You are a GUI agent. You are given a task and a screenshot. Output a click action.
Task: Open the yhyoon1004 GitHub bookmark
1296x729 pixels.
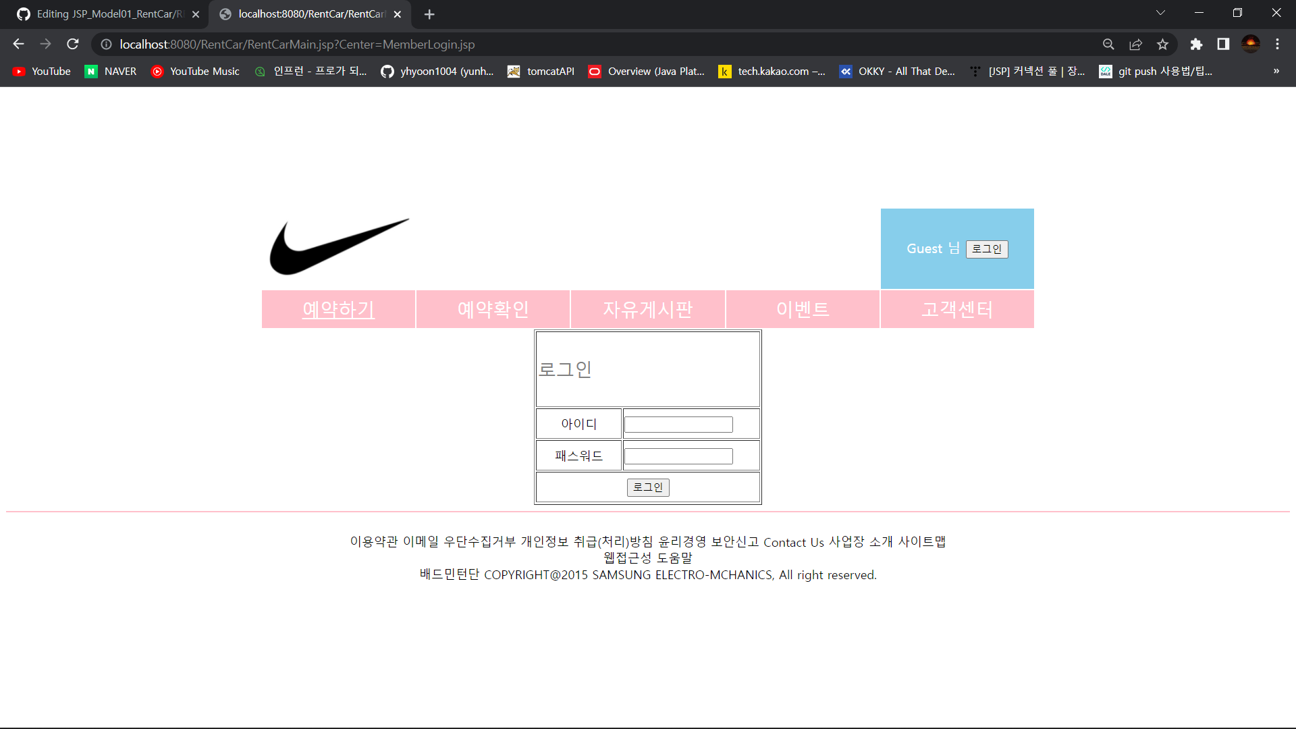437,71
